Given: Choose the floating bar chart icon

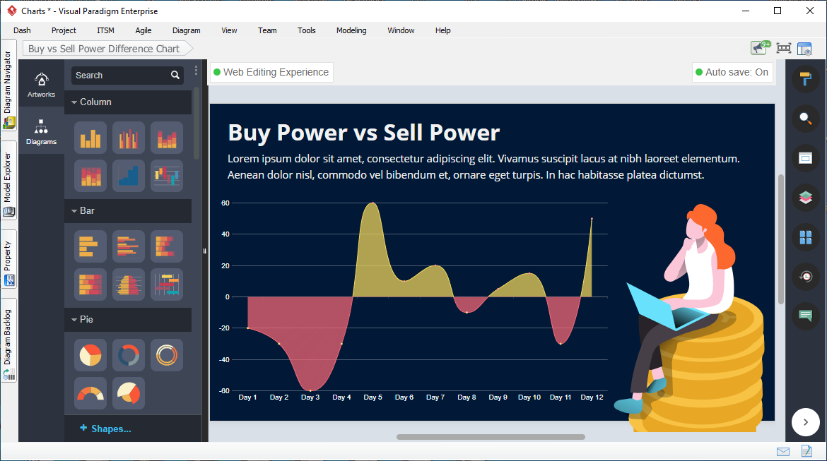Looking at the screenshot, I should (x=167, y=285).
